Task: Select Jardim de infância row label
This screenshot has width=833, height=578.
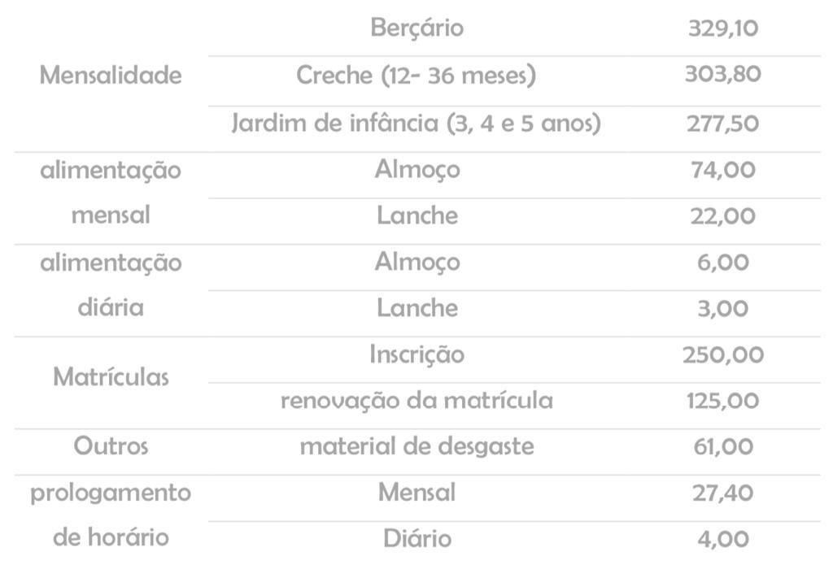Action: pos(416,123)
